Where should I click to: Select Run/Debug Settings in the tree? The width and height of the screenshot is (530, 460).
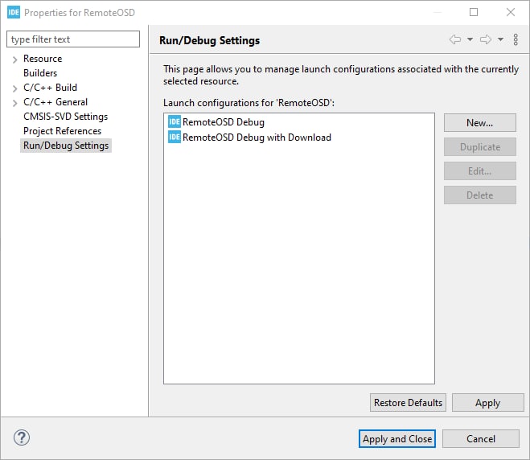[66, 146]
